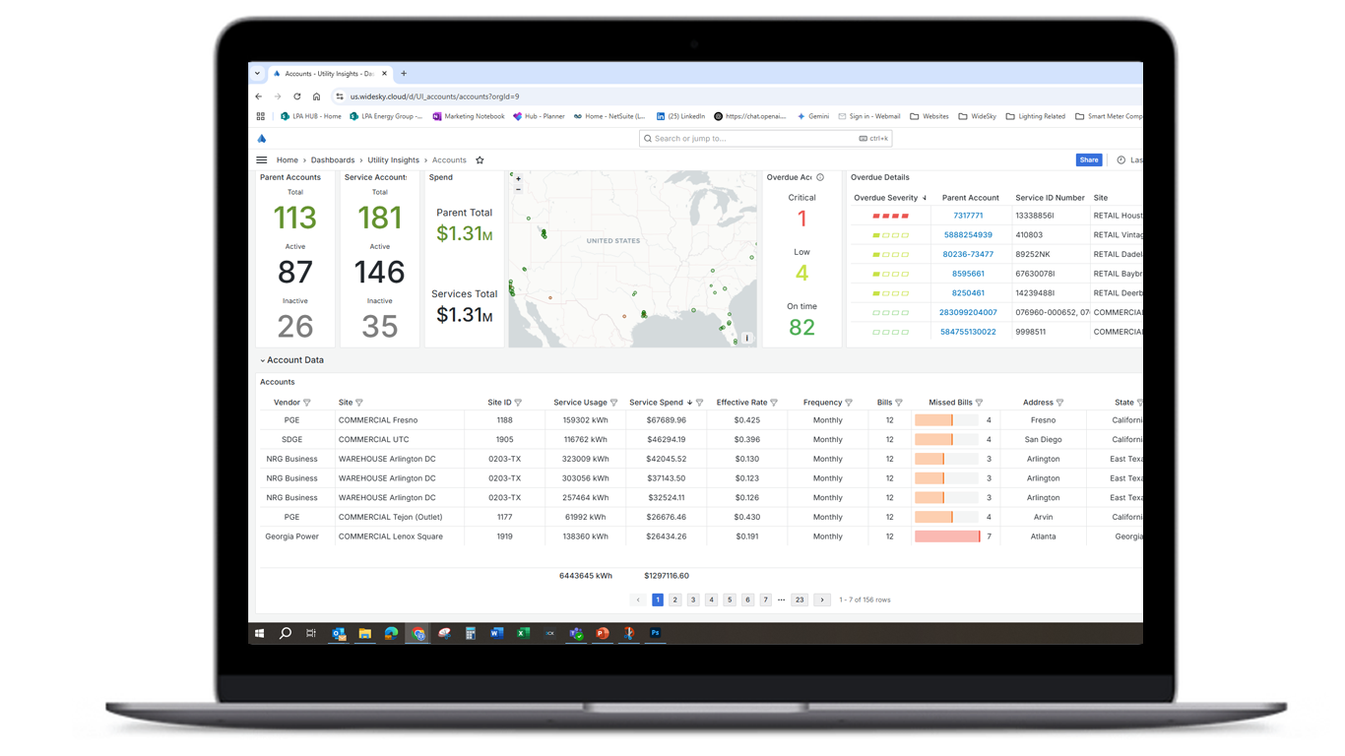The height and width of the screenshot is (756, 1345).
Task: Open the hamburger navigation menu
Action: pyautogui.click(x=262, y=160)
